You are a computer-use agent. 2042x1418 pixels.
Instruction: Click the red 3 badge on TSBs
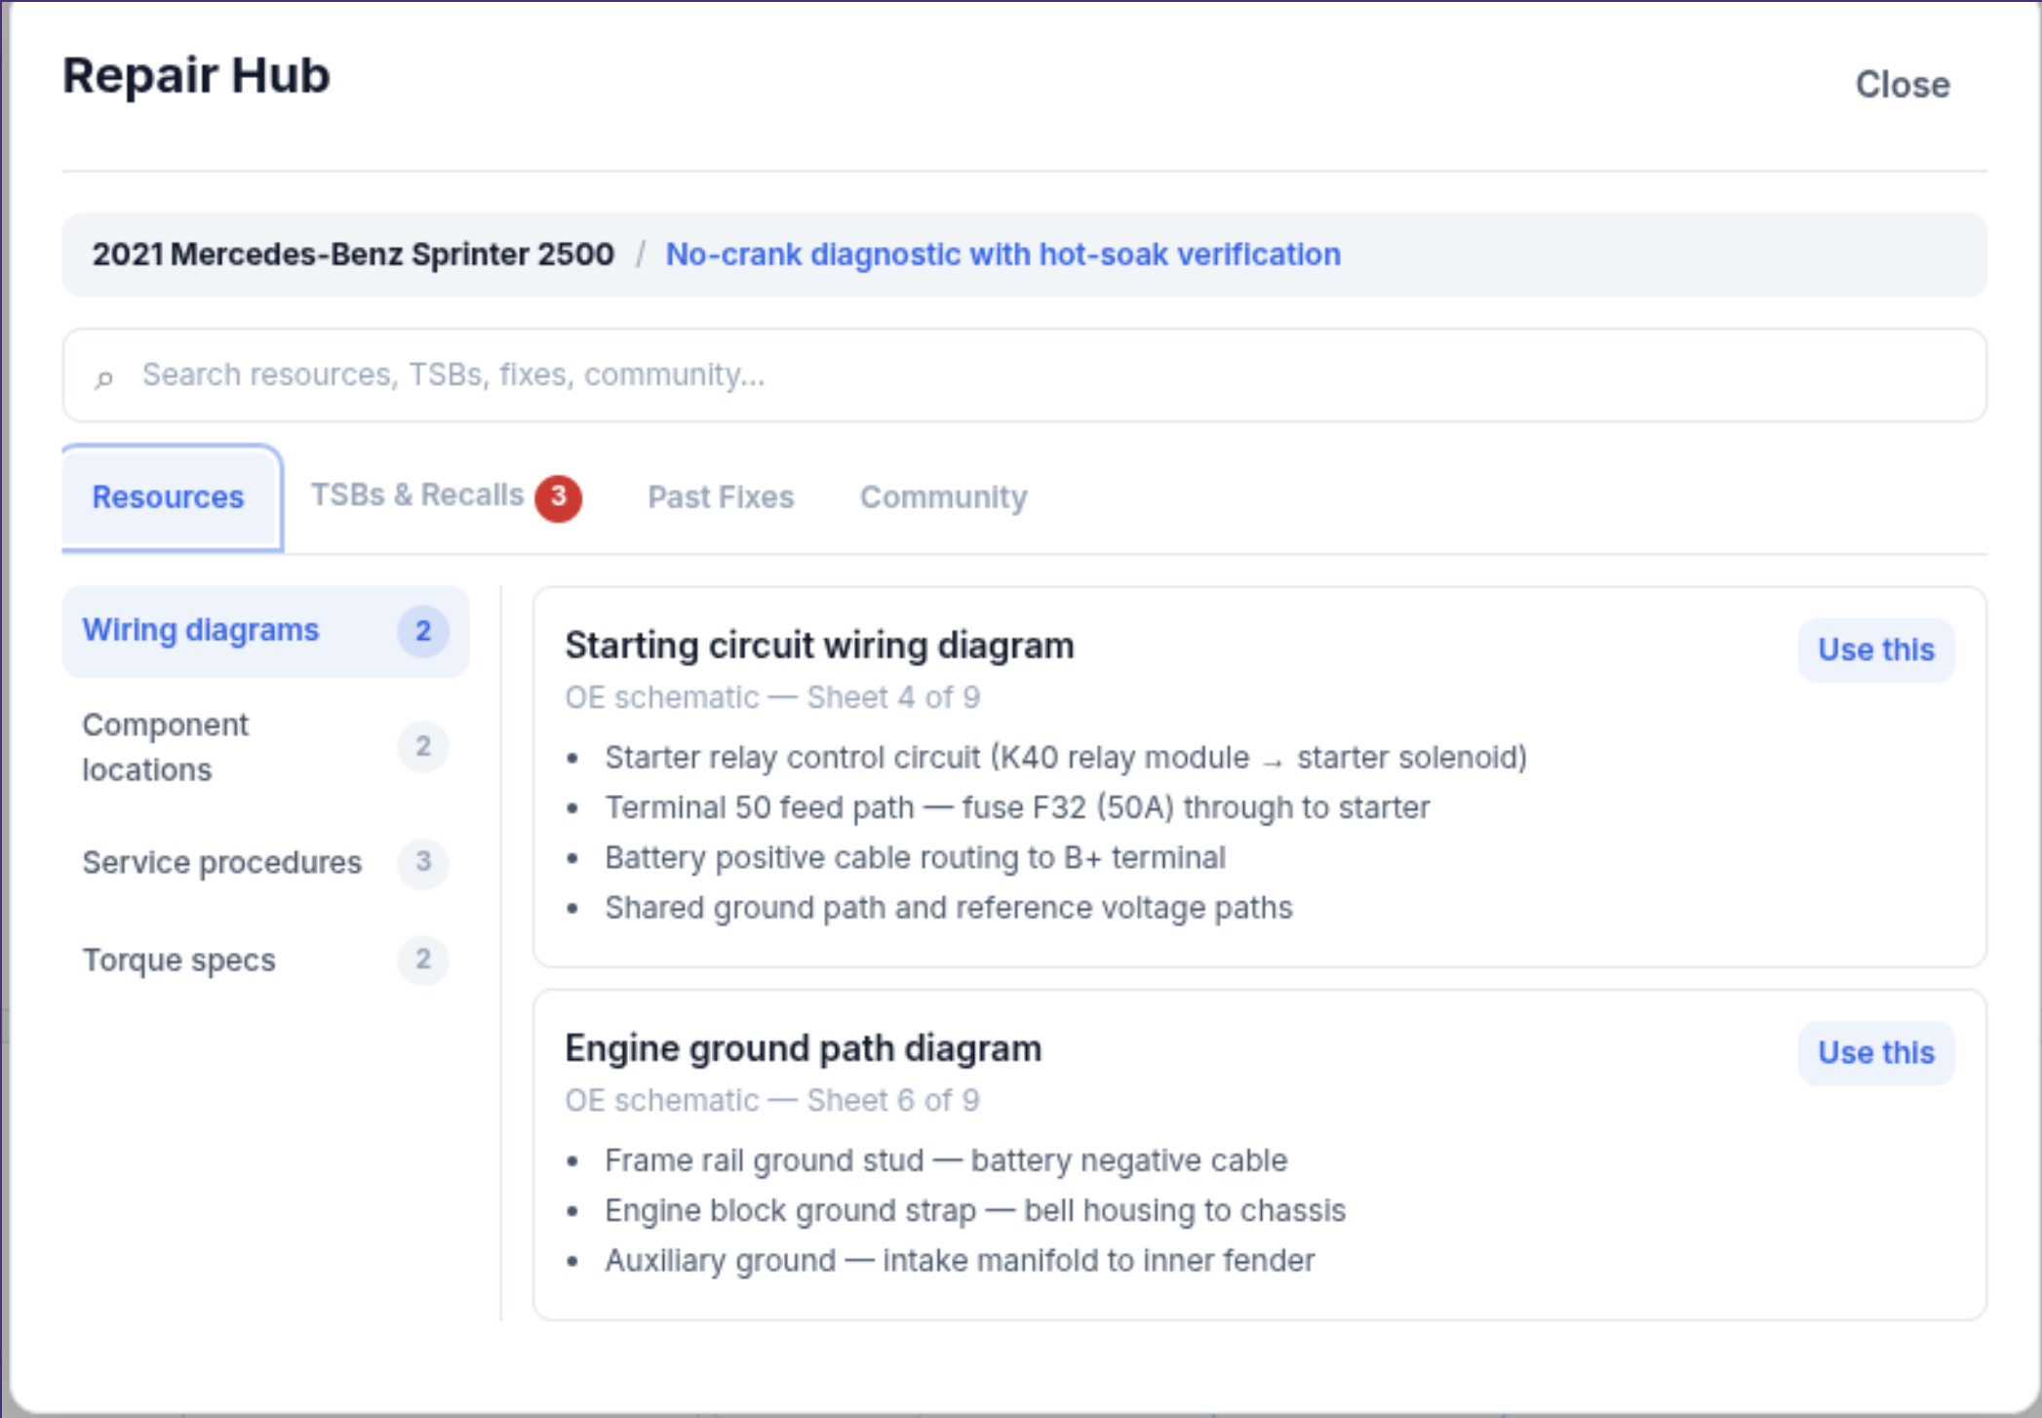tap(559, 497)
